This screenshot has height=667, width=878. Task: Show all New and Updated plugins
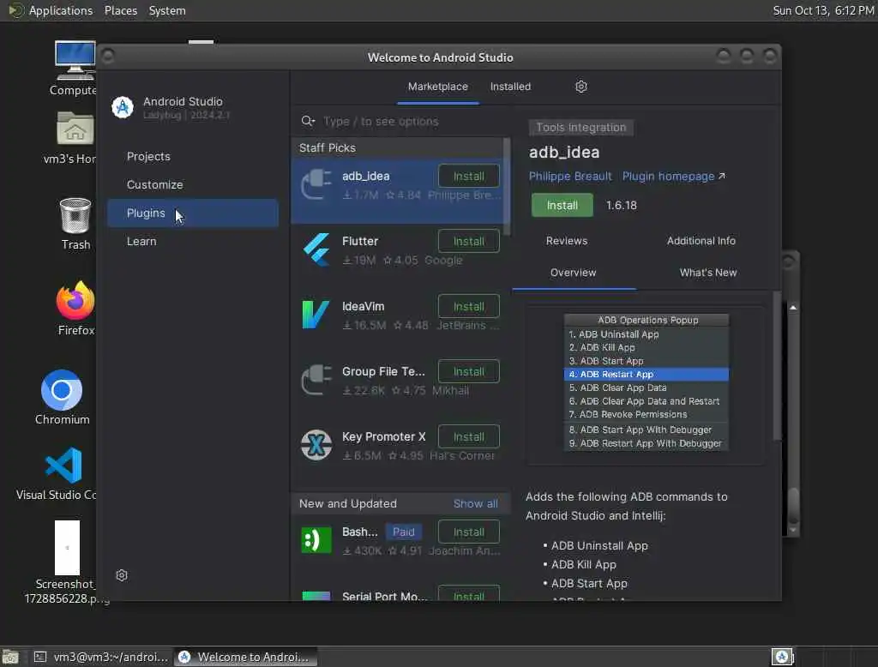point(475,503)
